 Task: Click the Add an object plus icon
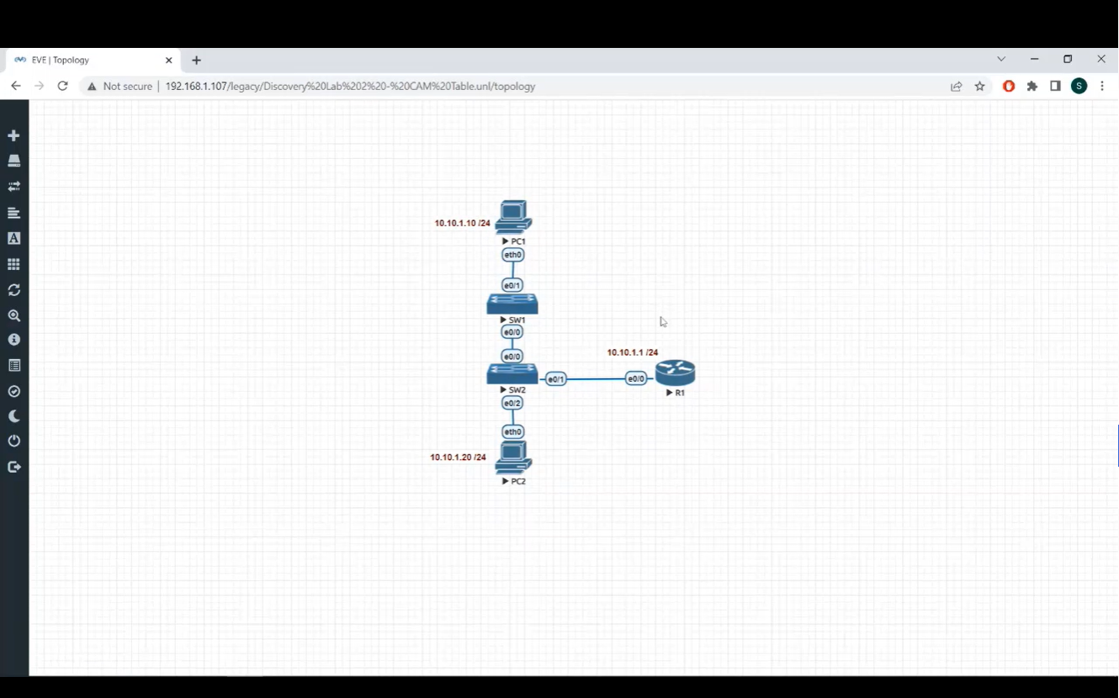click(13, 135)
